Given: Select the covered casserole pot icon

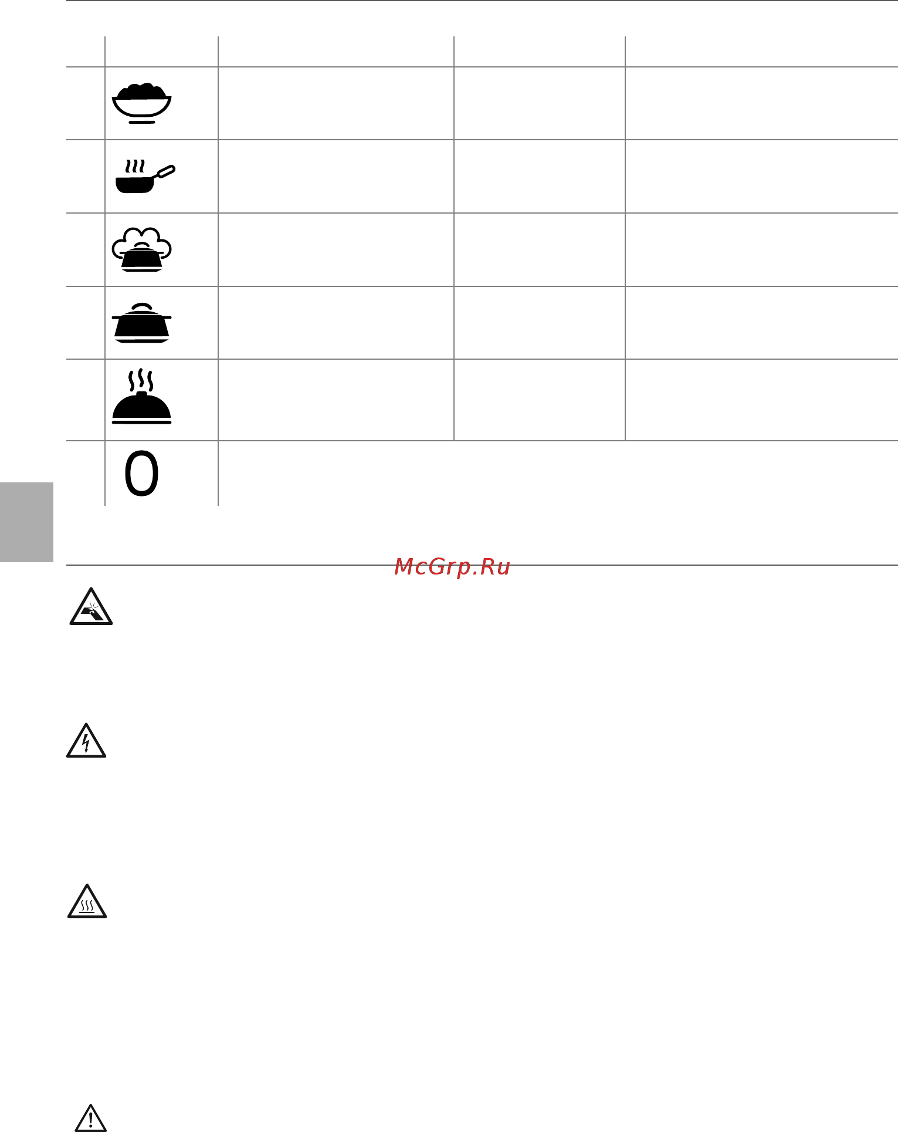Looking at the screenshot, I should click(x=141, y=323).
